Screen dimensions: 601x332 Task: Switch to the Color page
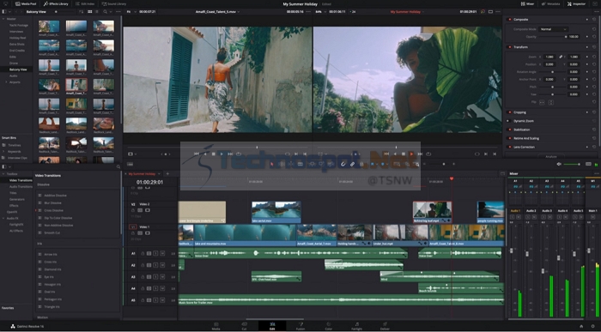[329, 326]
